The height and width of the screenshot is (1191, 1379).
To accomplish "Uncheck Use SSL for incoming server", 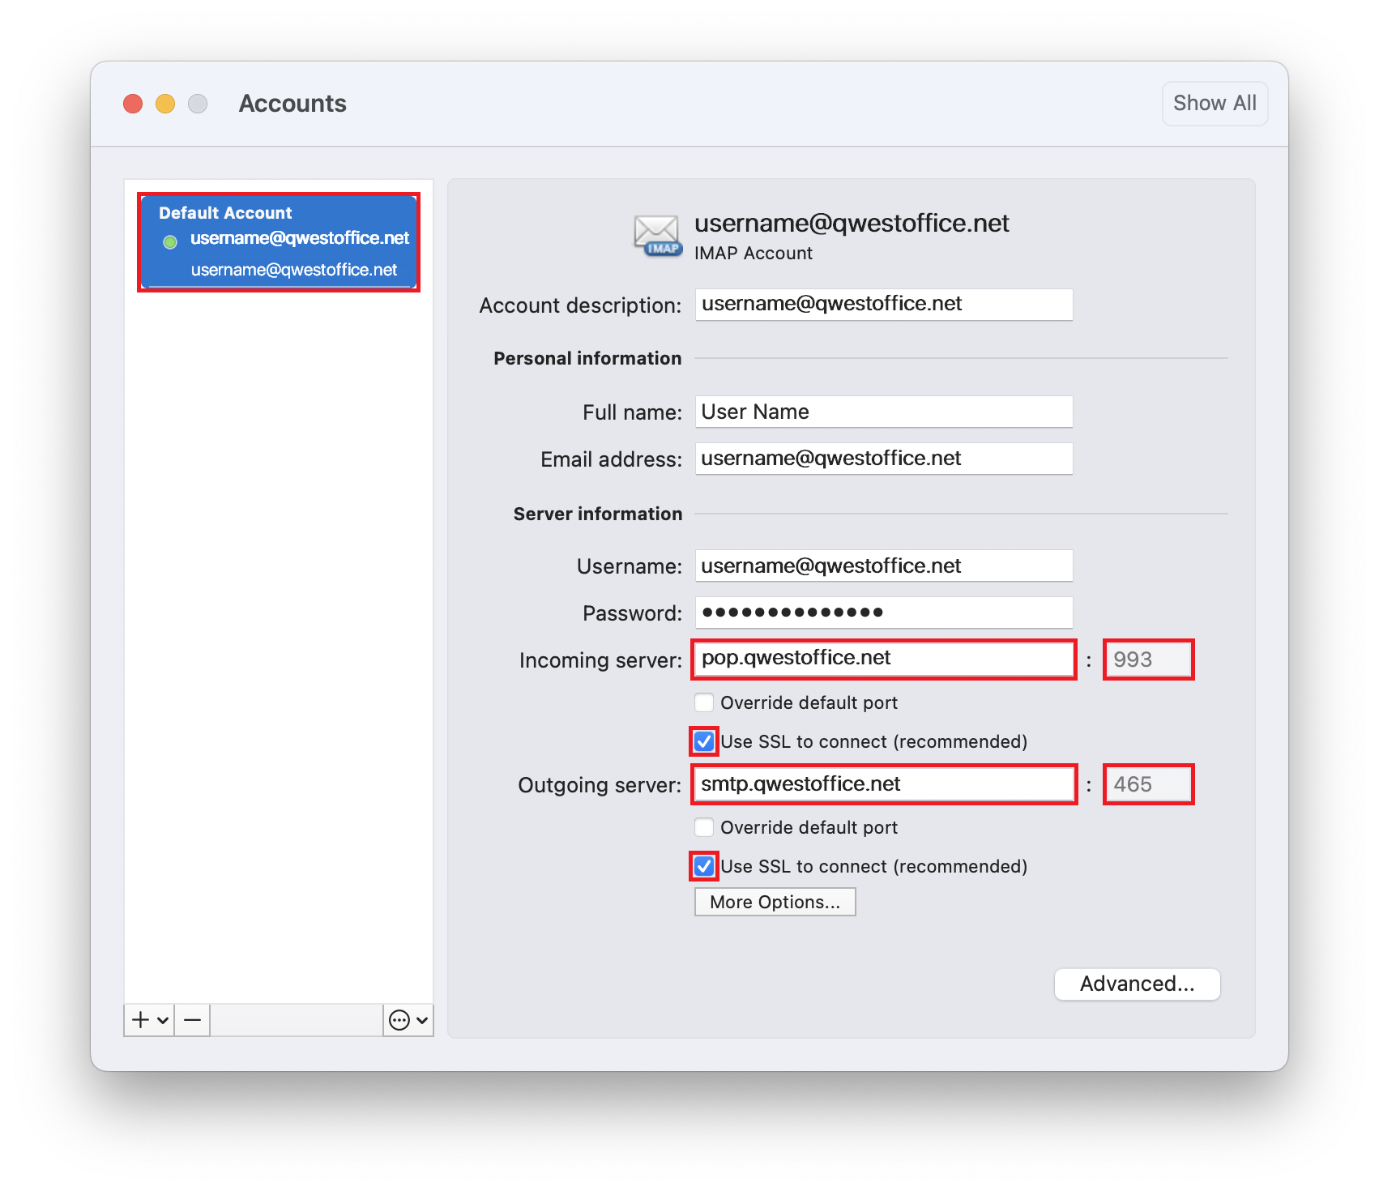I will 704,741.
